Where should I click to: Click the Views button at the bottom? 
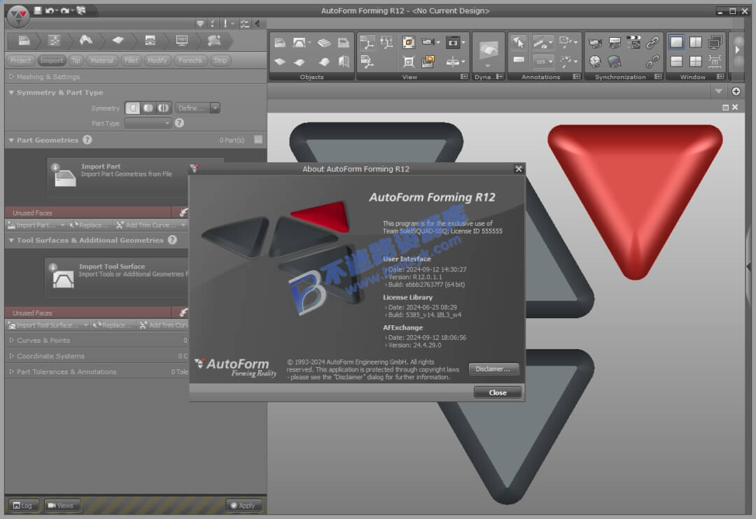point(62,506)
